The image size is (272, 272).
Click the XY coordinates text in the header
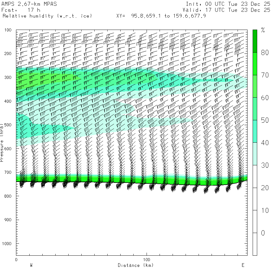[161, 16]
